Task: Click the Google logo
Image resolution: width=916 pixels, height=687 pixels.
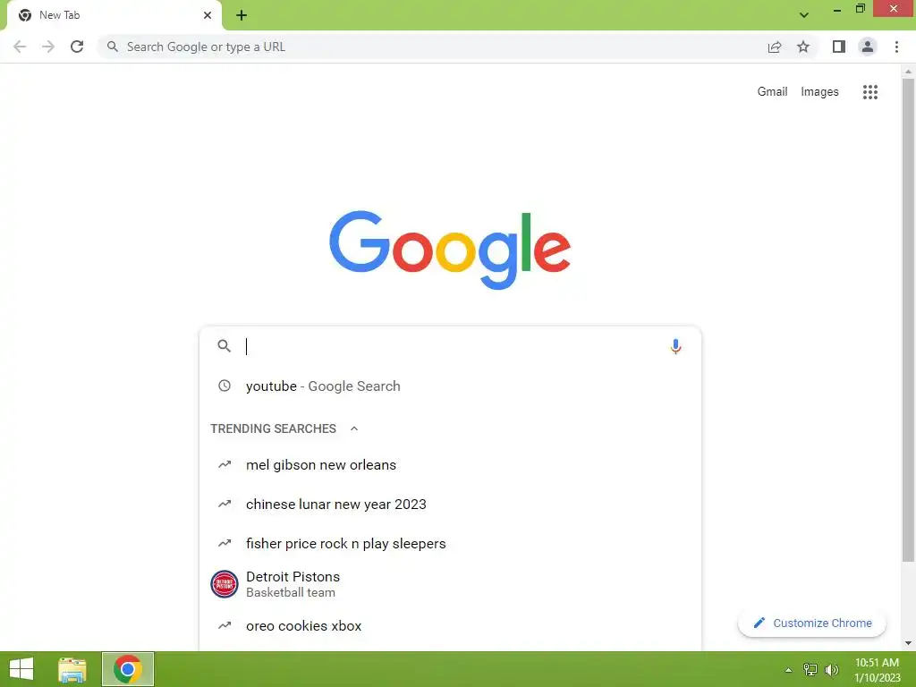Action: coord(450,250)
